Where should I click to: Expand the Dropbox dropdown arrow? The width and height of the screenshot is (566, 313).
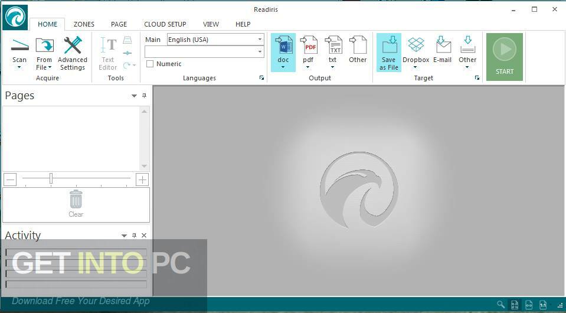pyautogui.click(x=415, y=67)
